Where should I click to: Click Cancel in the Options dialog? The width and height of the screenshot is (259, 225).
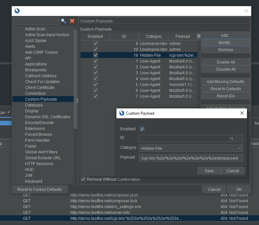214,189
